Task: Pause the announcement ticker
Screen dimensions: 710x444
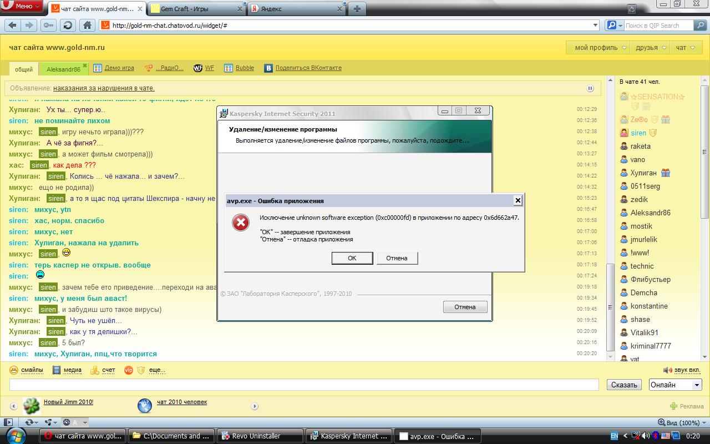Action: pos(590,88)
